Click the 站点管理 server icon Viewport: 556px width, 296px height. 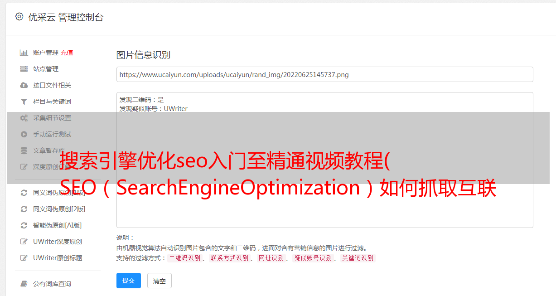point(24,69)
